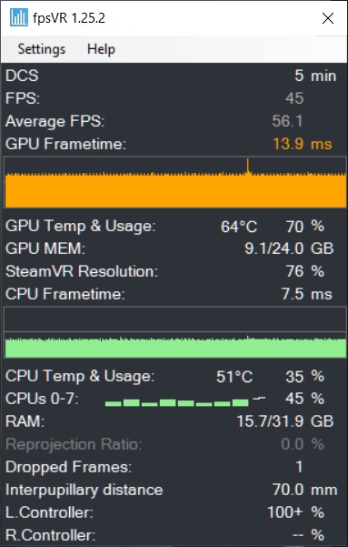This screenshot has width=348, height=547.
Task: Open the Settings menu
Action: pyautogui.click(x=42, y=49)
